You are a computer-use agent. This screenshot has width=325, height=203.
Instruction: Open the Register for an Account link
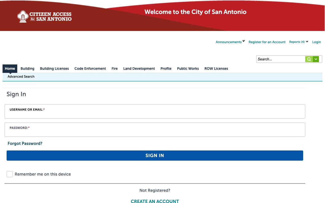[267, 42]
